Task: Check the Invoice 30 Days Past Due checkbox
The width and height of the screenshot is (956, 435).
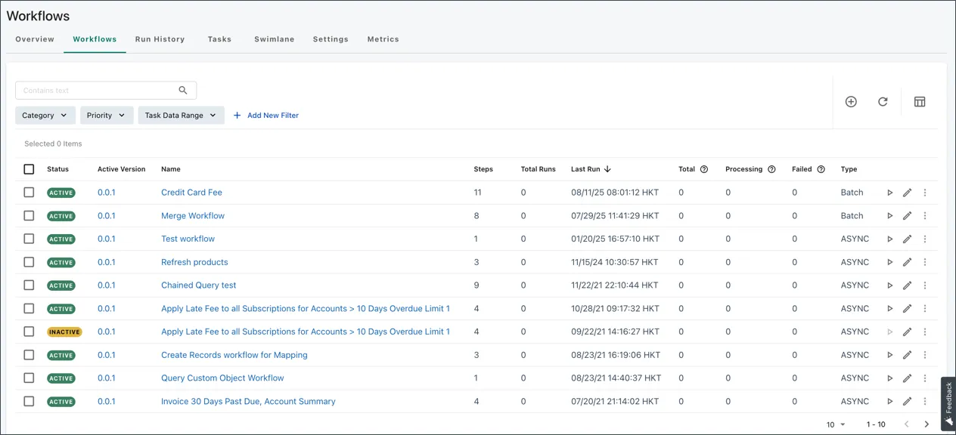Action: pyautogui.click(x=29, y=402)
